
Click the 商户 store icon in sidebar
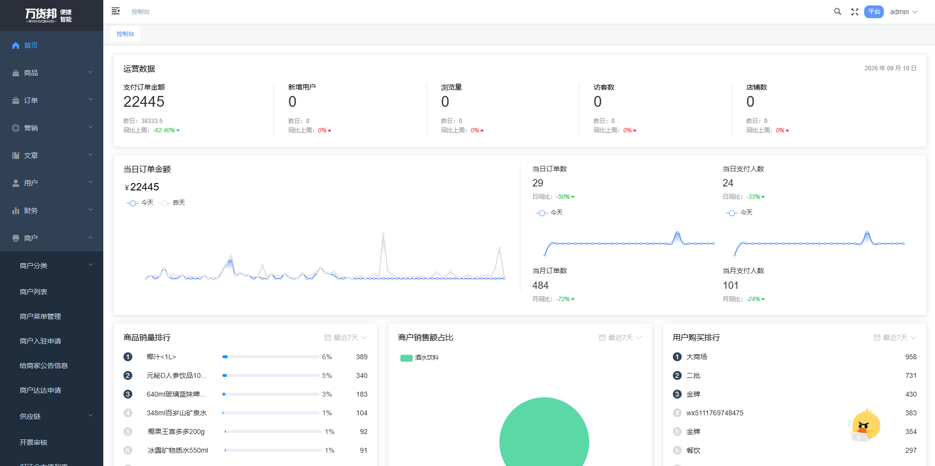coord(16,238)
